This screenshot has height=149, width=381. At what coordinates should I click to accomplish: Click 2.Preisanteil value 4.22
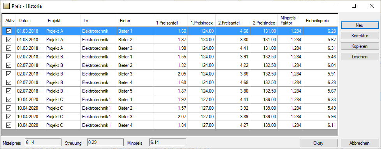(233, 65)
